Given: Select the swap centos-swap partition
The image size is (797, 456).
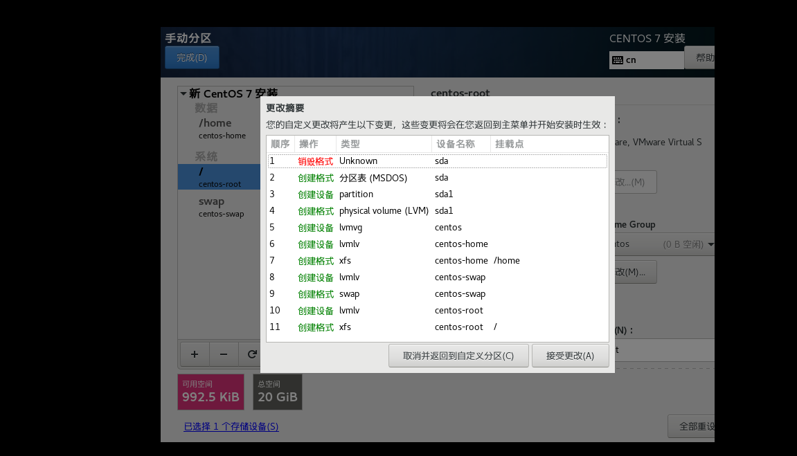Looking at the screenshot, I should pyautogui.click(x=219, y=207).
